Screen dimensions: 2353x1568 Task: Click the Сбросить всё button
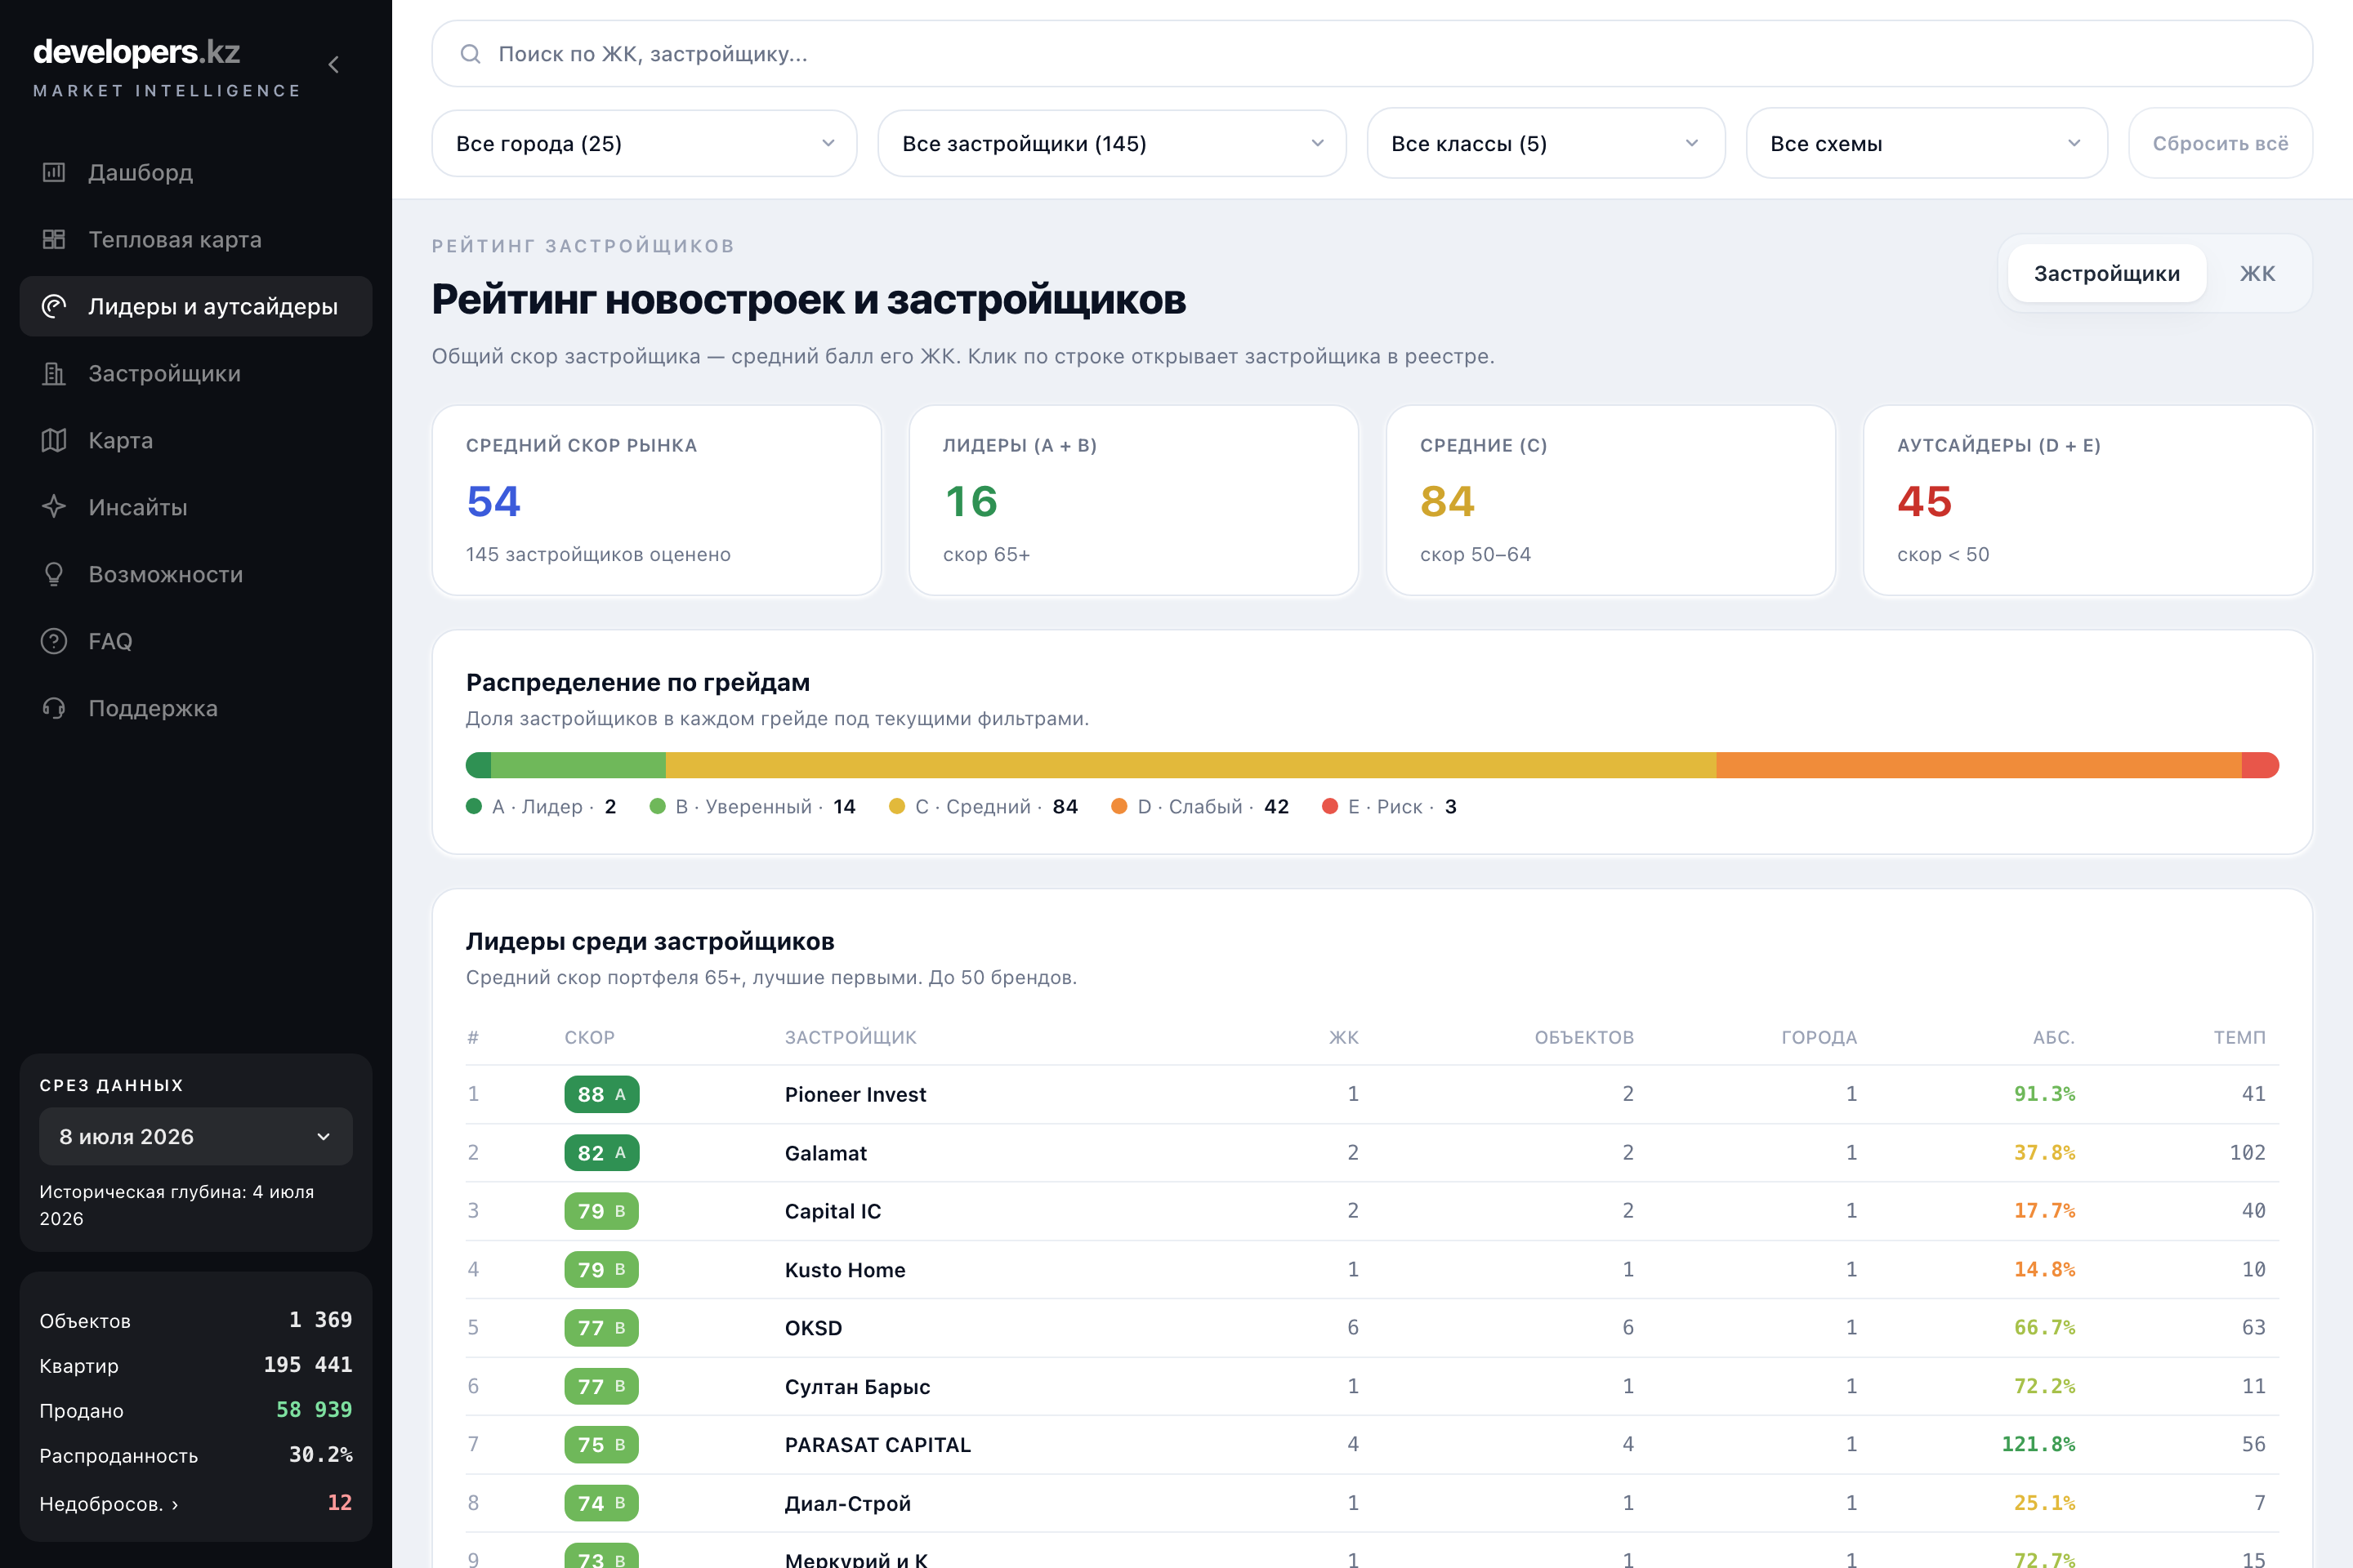click(2220, 143)
